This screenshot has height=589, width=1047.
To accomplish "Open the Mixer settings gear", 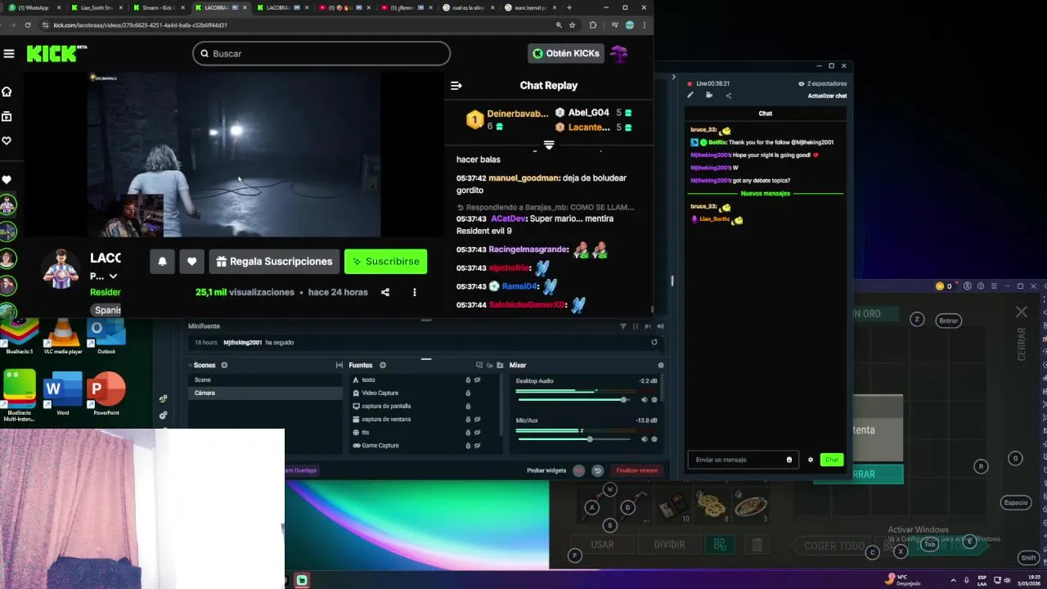I will [661, 365].
